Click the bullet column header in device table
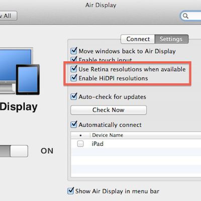The width and height of the screenshot is (201, 201). pos(80,135)
